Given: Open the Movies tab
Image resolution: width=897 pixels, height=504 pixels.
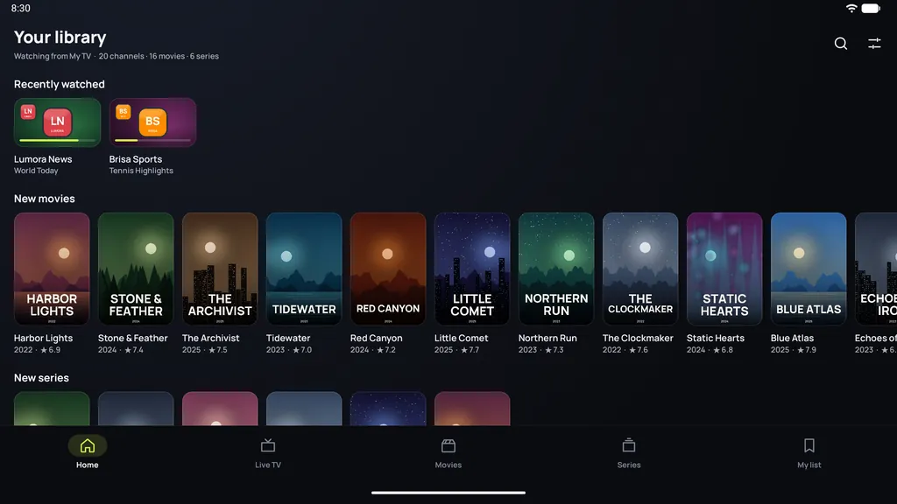Looking at the screenshot, I should [448, 454].
